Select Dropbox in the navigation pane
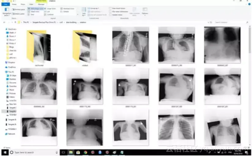Screen dimensions: 252x156 tap(10, 63)
